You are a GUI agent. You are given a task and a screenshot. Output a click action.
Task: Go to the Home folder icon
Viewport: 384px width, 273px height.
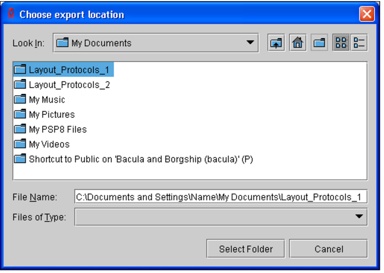click(x=297, y=43)
